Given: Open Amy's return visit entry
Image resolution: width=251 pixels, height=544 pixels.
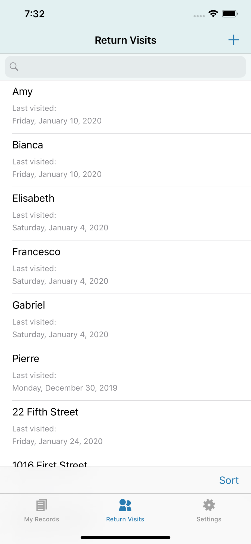Looking at the screenshot, I should coord(125,107).
